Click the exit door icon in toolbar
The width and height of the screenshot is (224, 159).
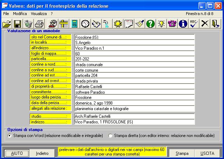click(x=215, y=24)
